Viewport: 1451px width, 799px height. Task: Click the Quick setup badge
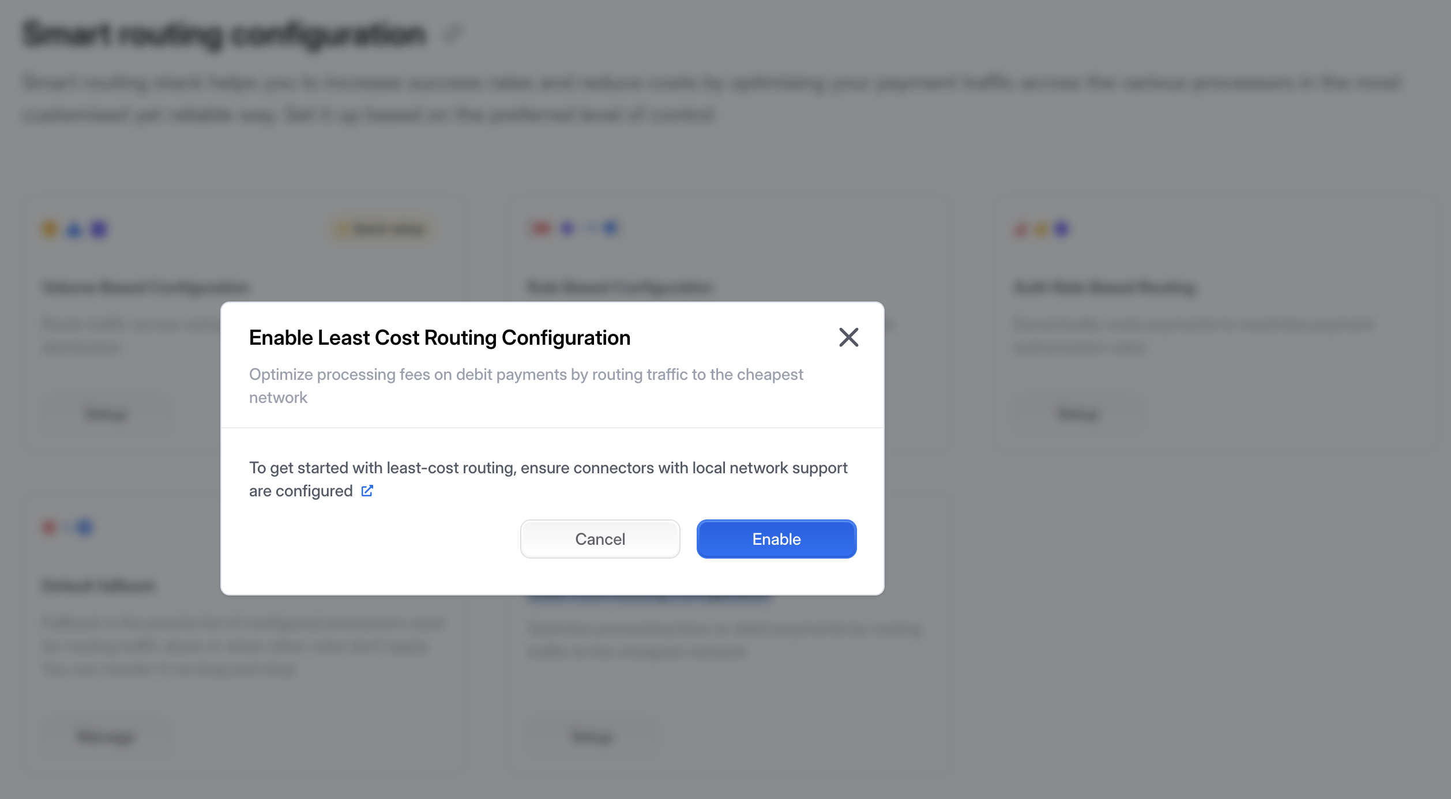[x=383, y=229]
